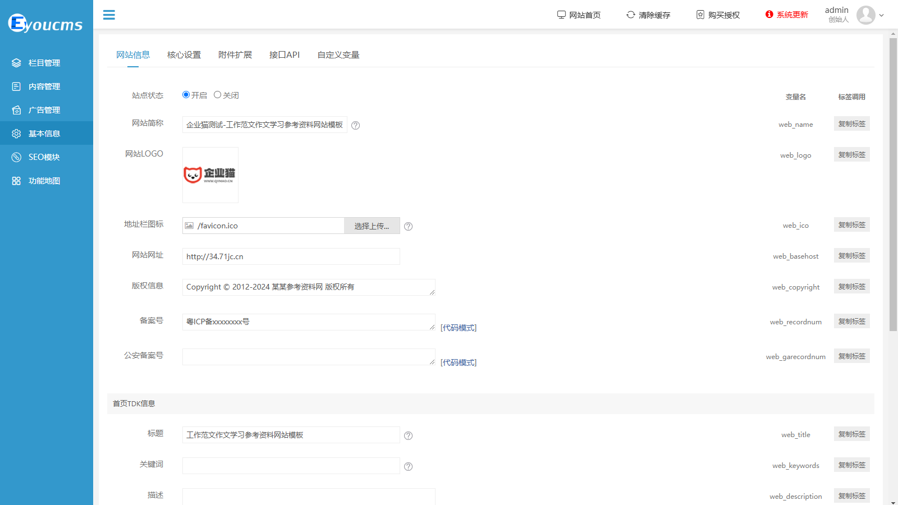Click 选择上传 button for favicon

(x=372, y=226)
